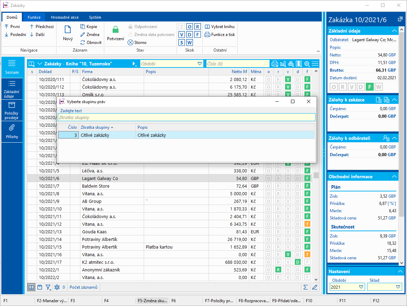407x306 pixels.
Task: Open the preview panel in a separate window
Action: [x=400, y=19]
